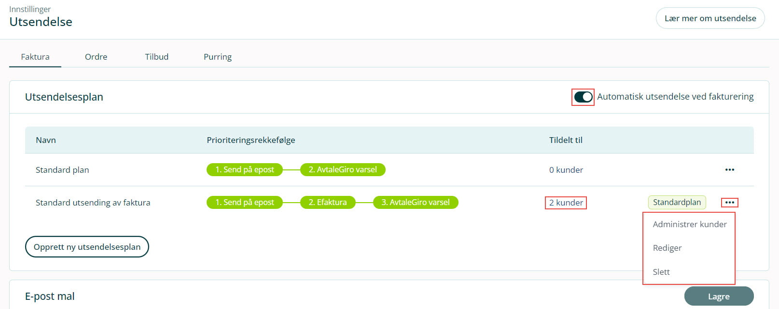Switch to the Ordre tab
779x309 pixels.
pos(96,57)
